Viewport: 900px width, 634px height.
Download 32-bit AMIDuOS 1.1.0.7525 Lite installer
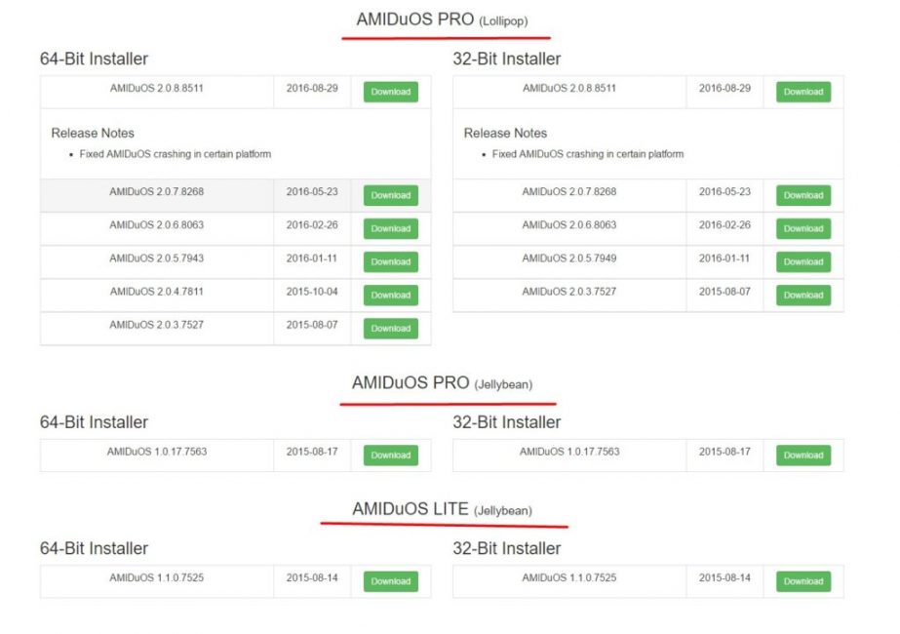click(803, 581)
